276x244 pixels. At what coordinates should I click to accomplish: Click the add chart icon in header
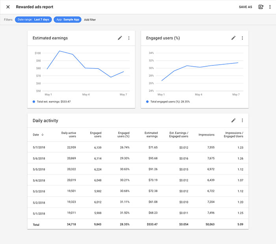(261, 7)
